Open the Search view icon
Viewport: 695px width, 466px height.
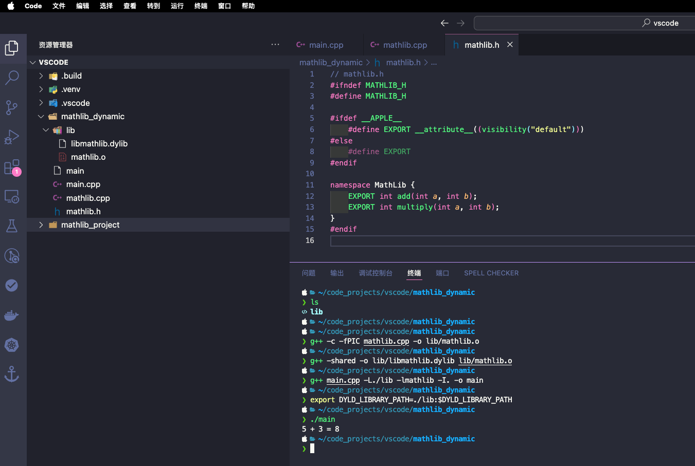coord(12,78)
